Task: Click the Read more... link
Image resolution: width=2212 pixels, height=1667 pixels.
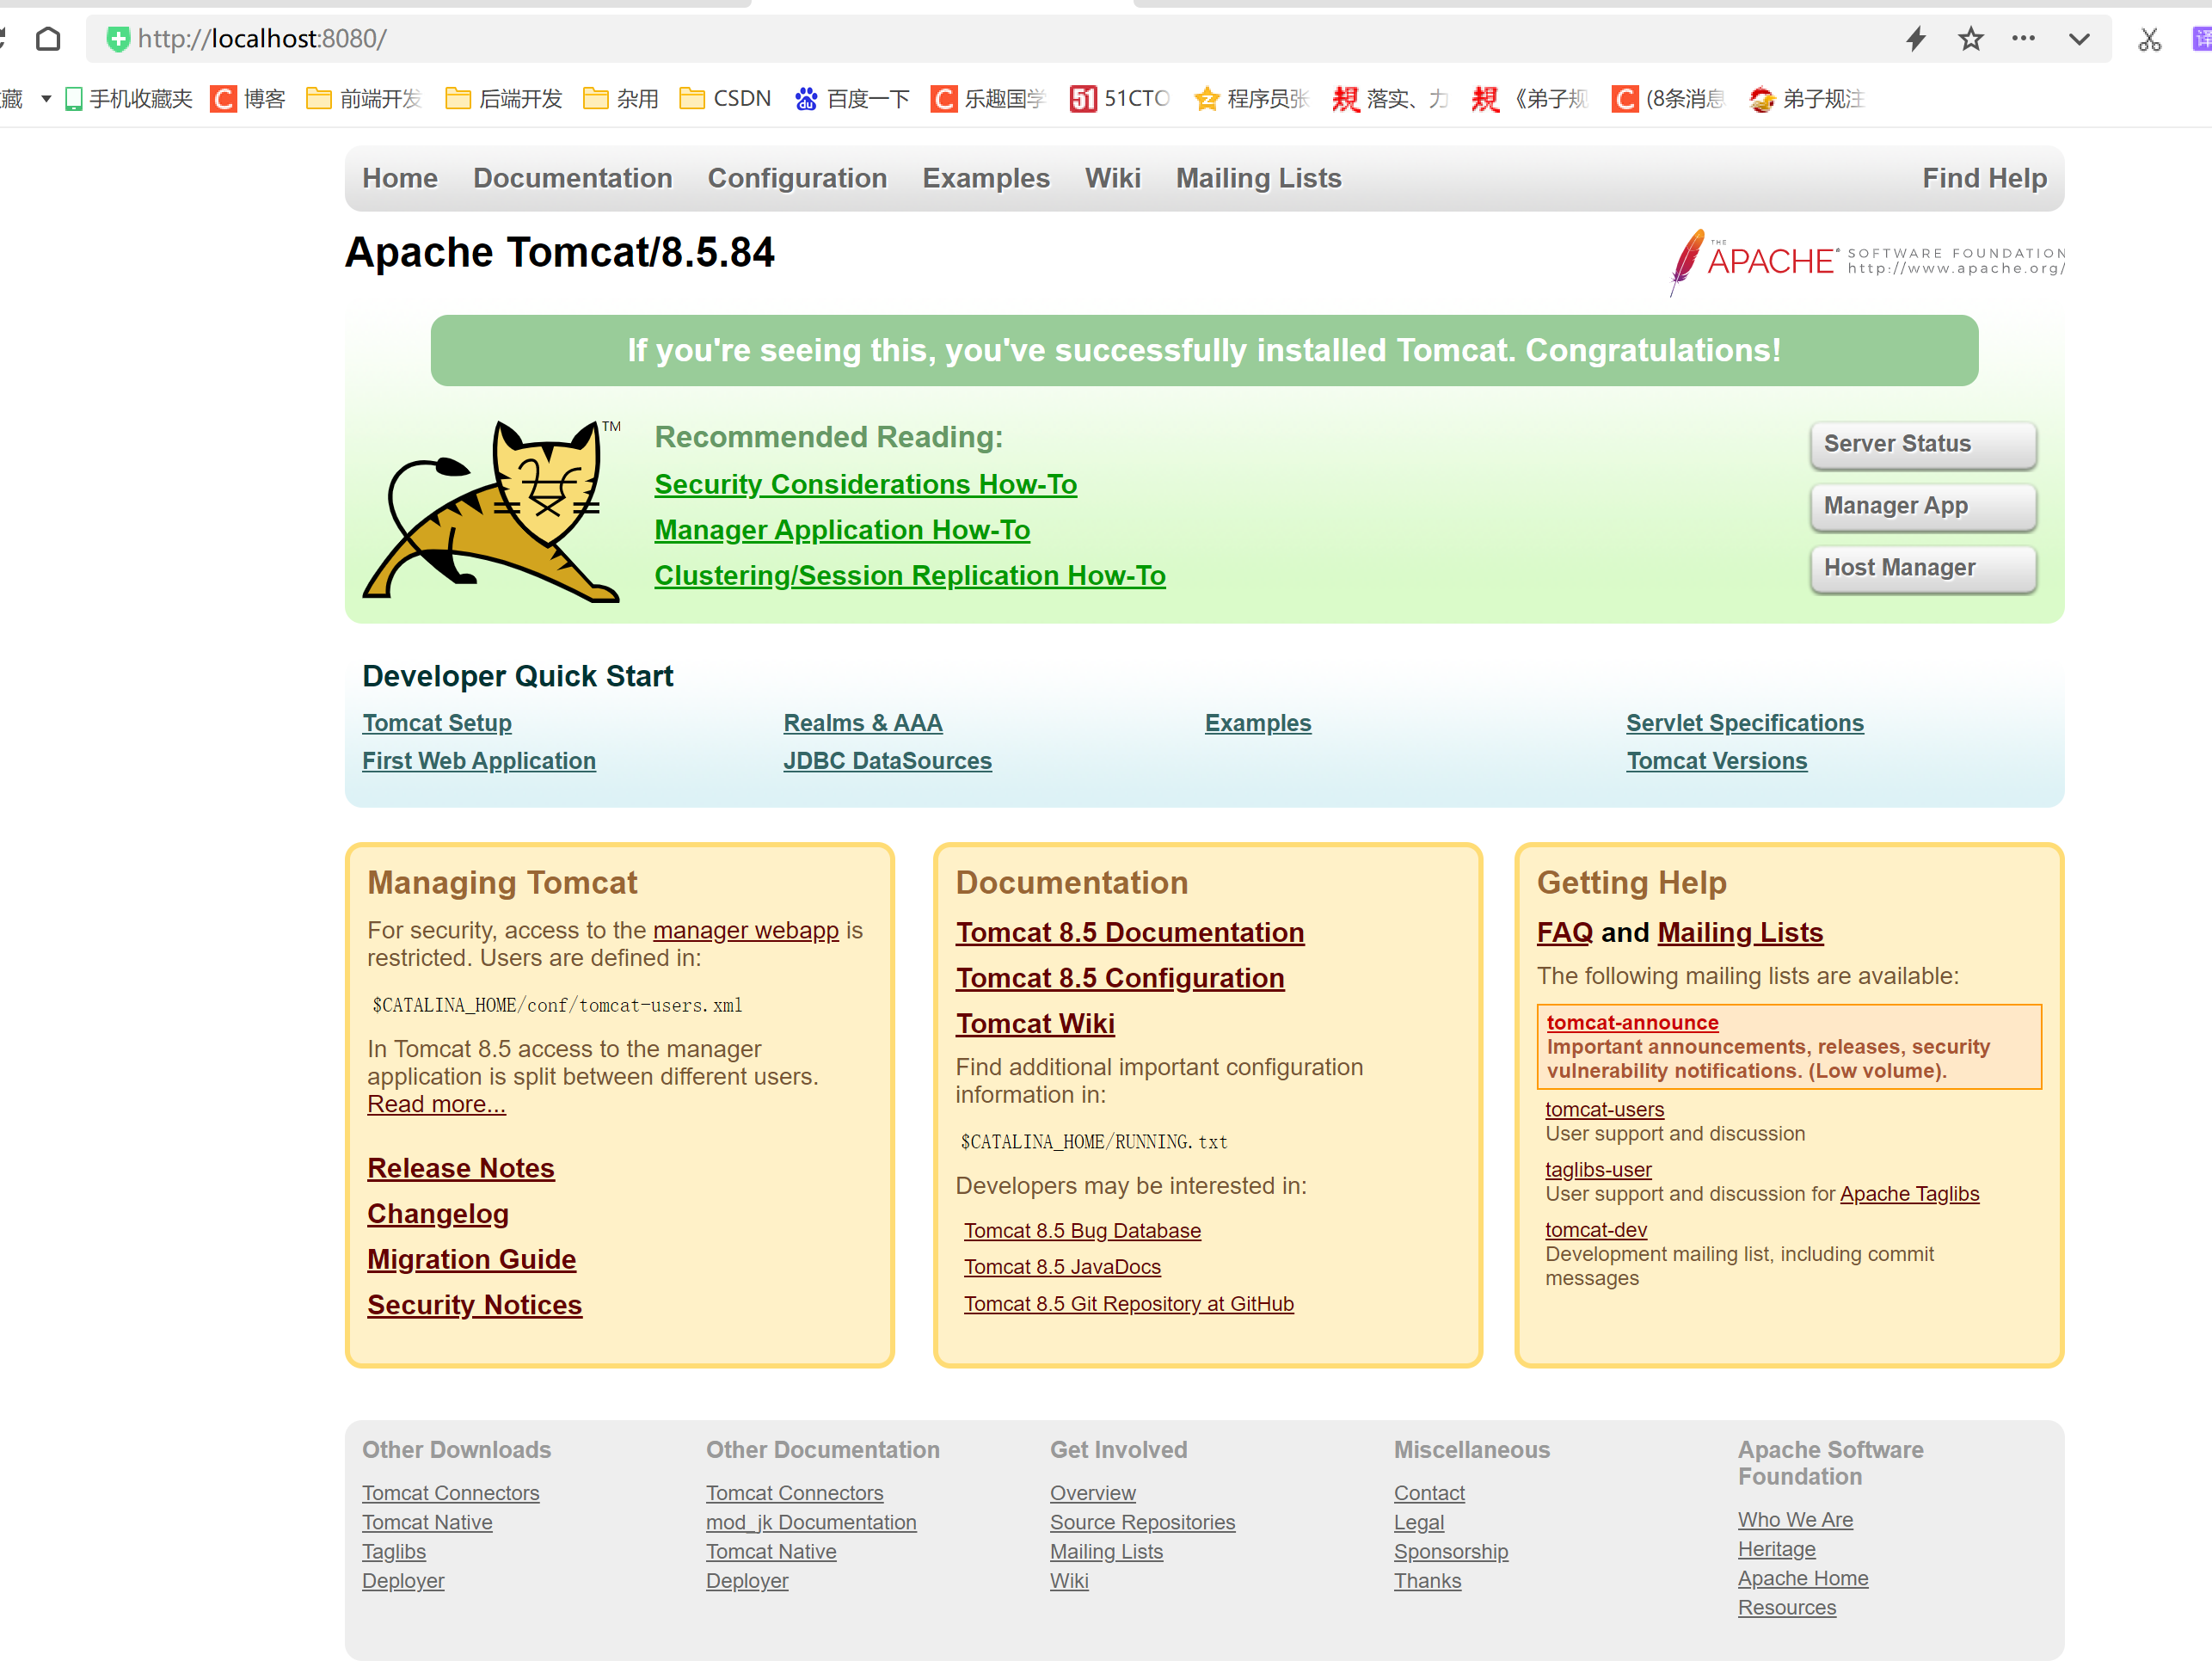Action: (436, 1104)
